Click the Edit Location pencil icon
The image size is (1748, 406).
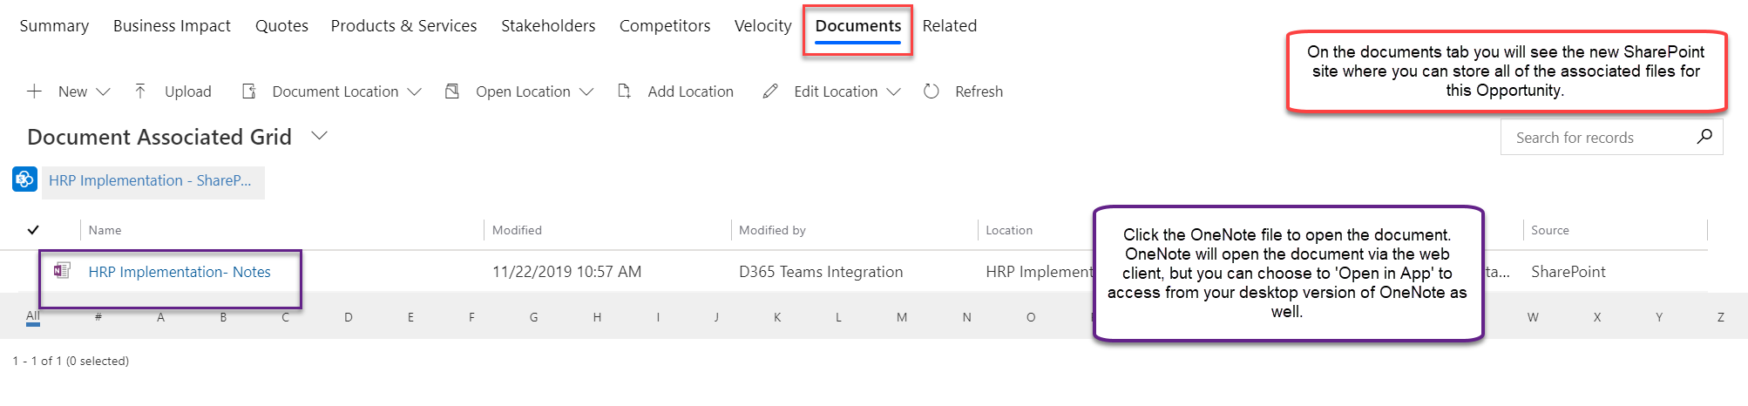pyautogui.click(x=770, y=91)
